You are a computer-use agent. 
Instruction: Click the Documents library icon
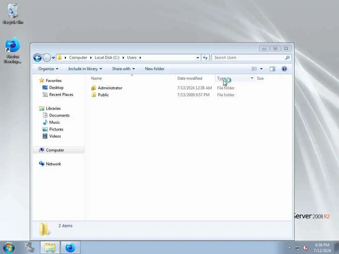pos(45,115)
